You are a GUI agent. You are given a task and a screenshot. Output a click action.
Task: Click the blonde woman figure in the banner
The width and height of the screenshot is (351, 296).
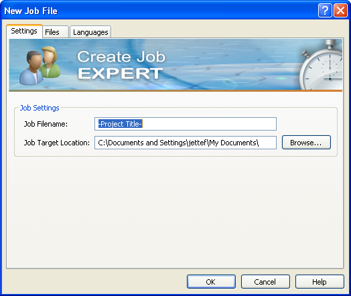coord(50,62)
